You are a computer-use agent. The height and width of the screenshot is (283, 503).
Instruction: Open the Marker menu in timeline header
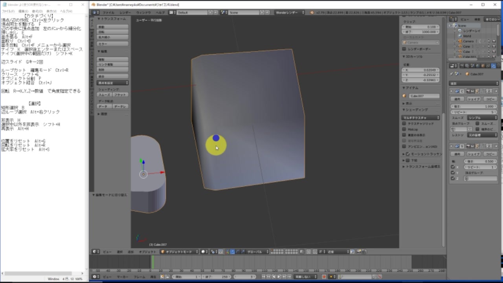(x=123, y=277)
